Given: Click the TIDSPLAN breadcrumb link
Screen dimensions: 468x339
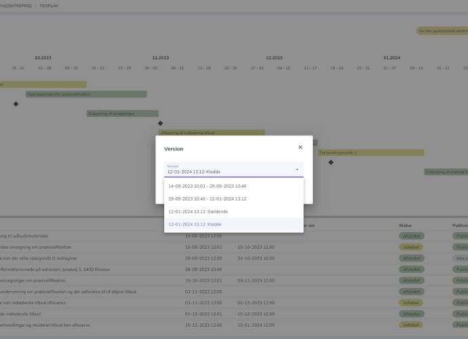Looking at the screenshot, I should tap(50, 4).
